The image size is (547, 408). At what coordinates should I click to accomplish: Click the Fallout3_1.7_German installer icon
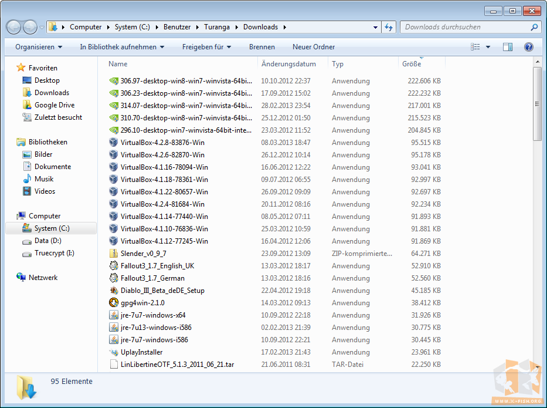[113, 278]
